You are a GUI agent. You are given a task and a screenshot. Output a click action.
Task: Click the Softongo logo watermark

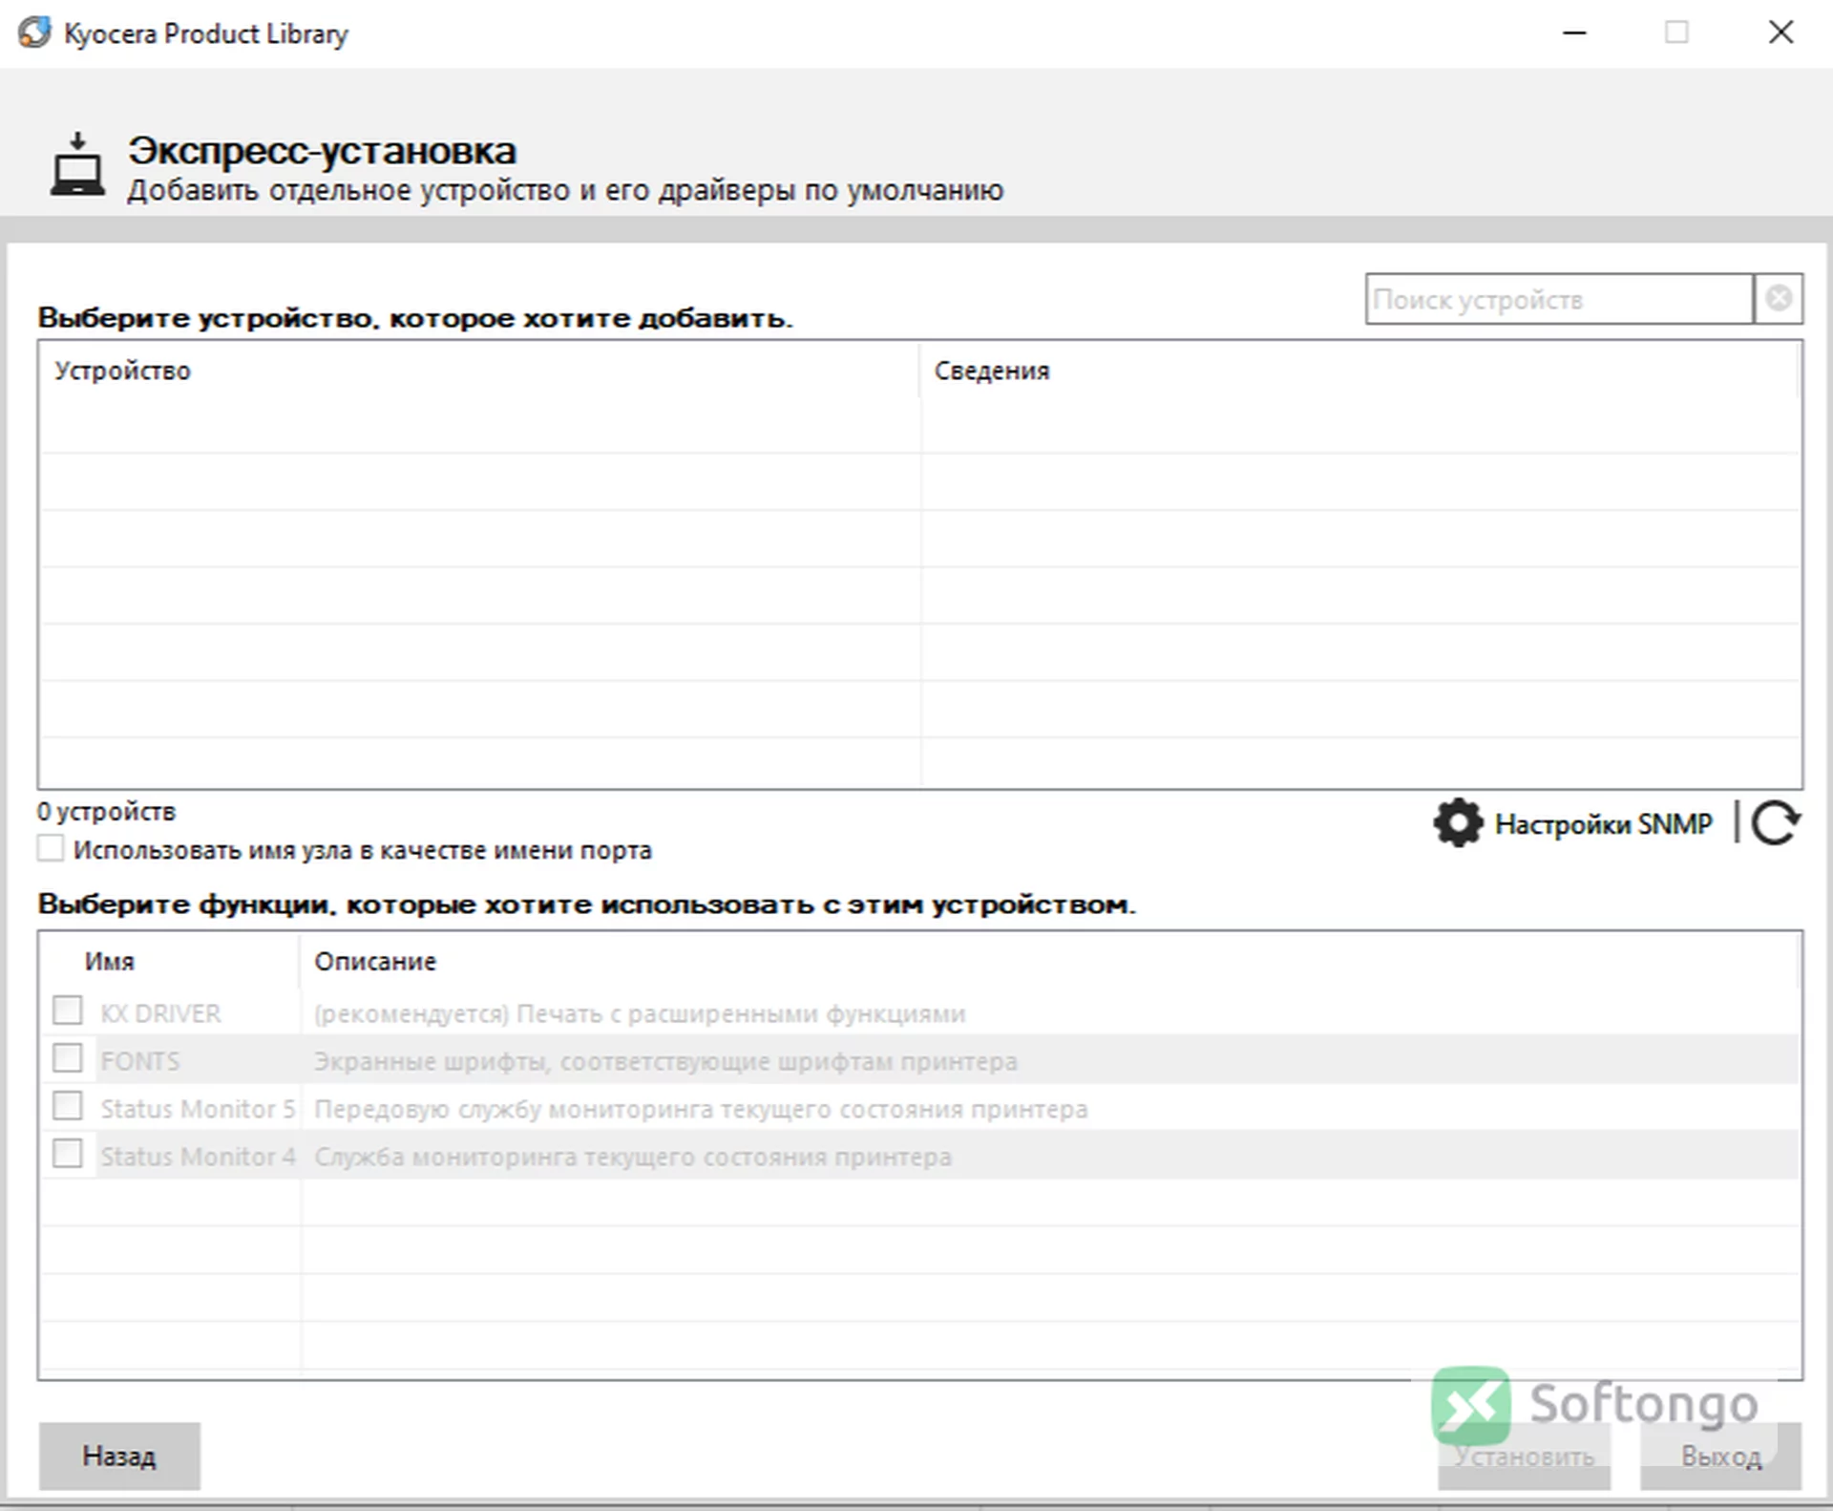pyautogui.click(x=1595, y=1404)
